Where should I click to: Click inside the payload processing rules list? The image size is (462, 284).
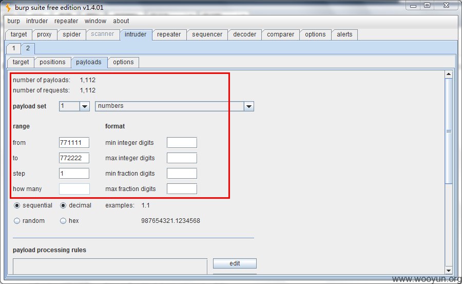click(110, 267)
